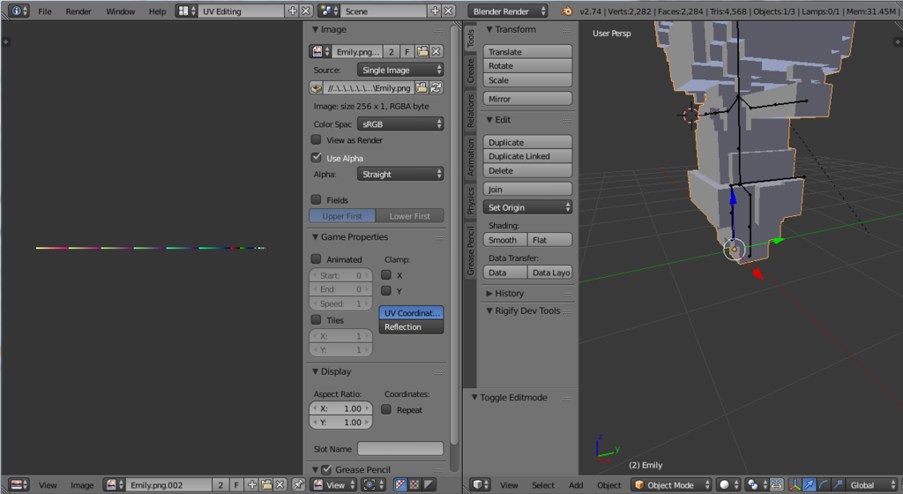Check Clamp Y checkbox

click(x=386, y=291)
